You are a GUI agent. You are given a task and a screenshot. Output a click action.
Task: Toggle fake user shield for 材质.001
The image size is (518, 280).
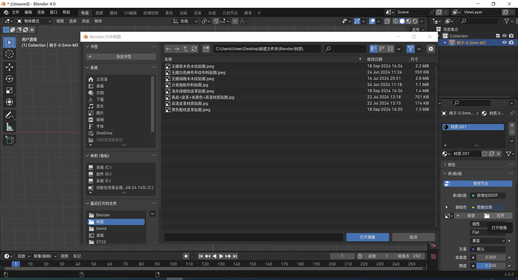click(485, 154)
